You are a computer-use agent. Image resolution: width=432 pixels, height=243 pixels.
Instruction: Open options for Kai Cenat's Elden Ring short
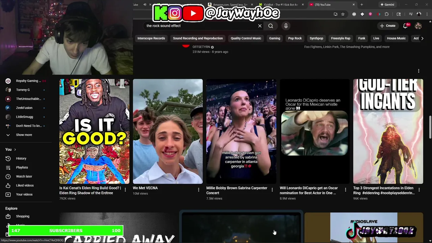pos(125,190)
